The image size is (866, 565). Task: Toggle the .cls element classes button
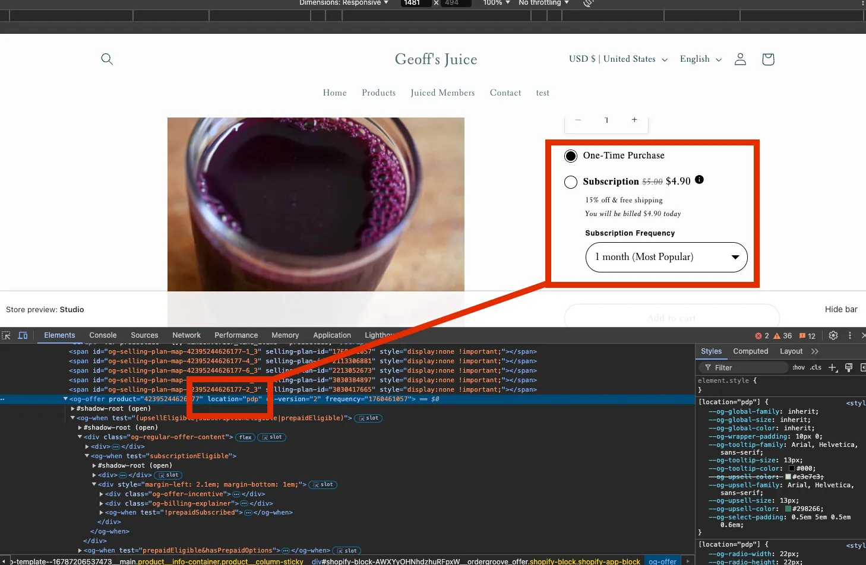(x=816, y=367)
